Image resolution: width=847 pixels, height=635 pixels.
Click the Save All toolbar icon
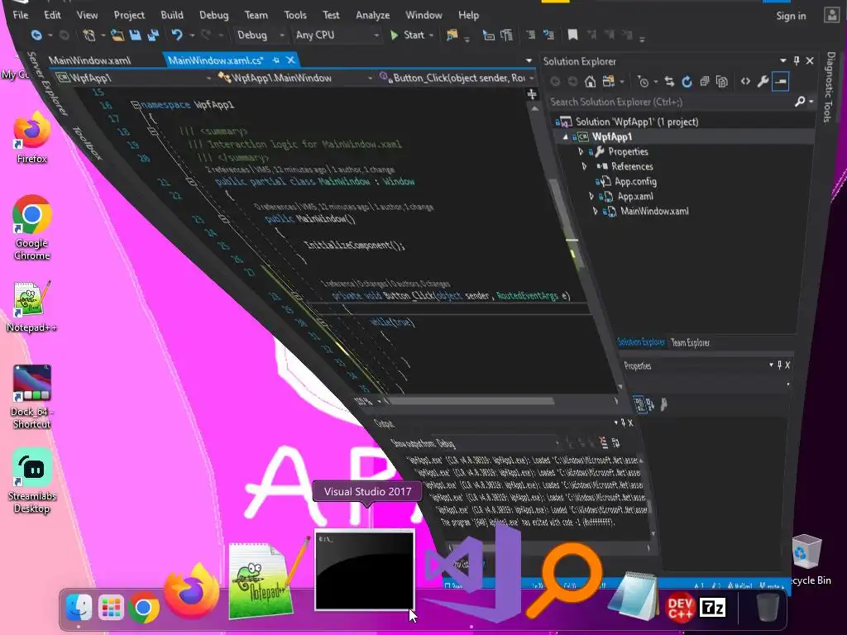[153, 35]
